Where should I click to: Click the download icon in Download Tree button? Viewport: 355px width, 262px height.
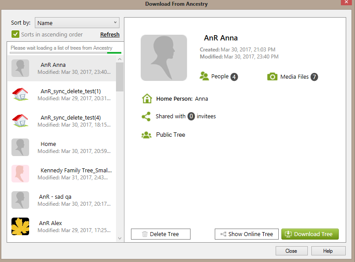[x=288, y=234]
